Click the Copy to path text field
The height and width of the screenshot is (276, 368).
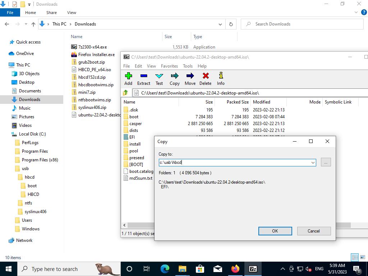pos(234,162)
